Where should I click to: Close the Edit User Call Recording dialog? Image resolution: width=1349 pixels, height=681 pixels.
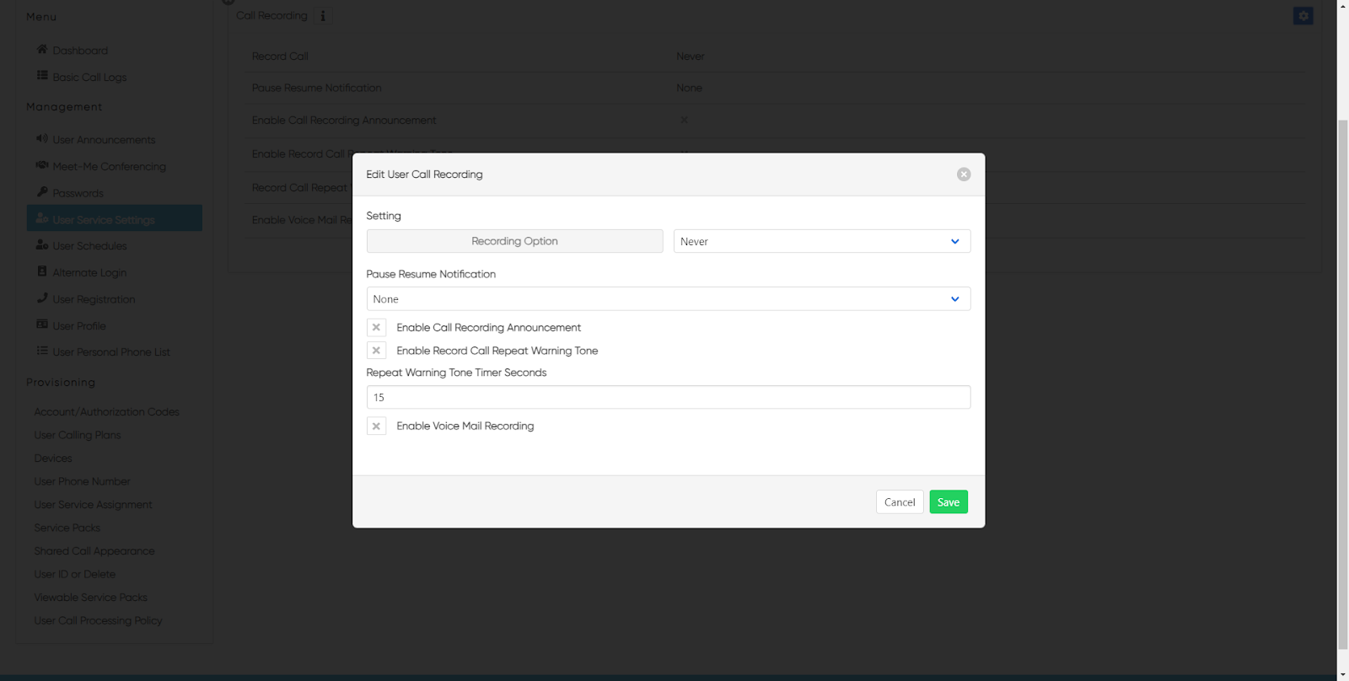[x=964, y=174]
